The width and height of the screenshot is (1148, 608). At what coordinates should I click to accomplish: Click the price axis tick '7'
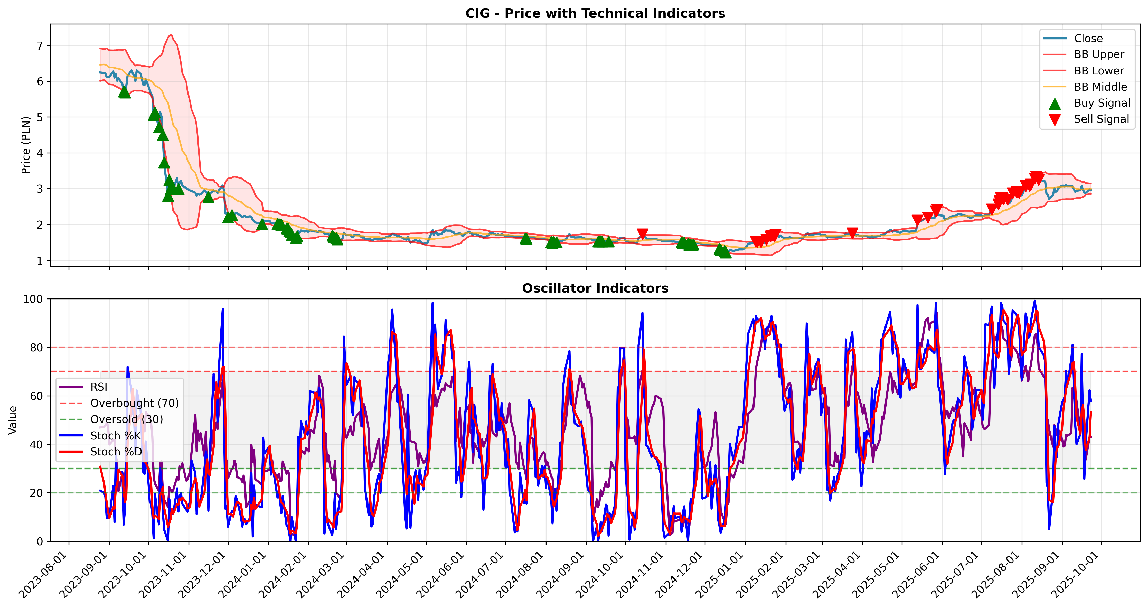[40, 45]
